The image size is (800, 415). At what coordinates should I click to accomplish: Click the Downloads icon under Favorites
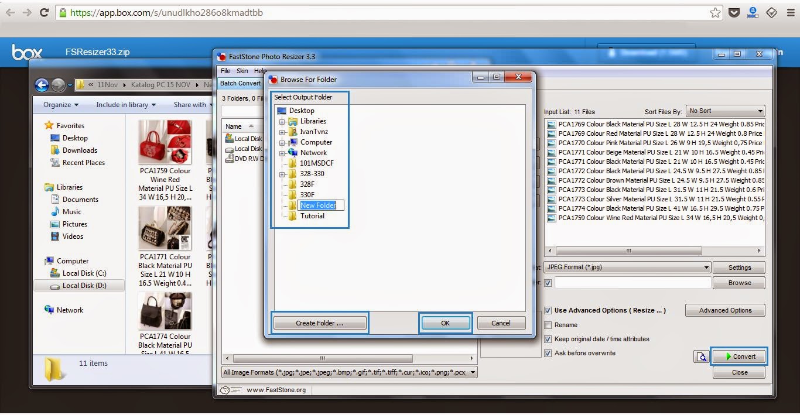click(x=55, y=150)
